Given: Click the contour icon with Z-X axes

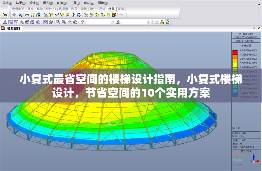Looking at the screenshot, I should tap(103, 15).
